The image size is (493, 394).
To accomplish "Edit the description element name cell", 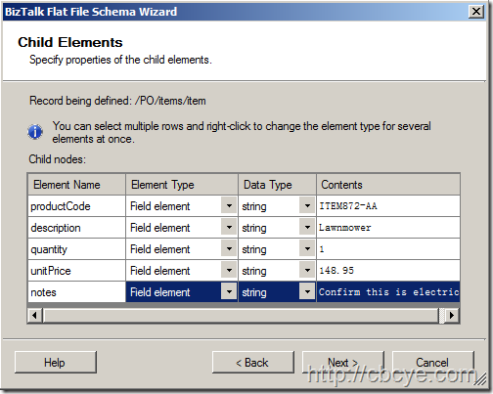I will pyautogui.click(x=76, y=228).
